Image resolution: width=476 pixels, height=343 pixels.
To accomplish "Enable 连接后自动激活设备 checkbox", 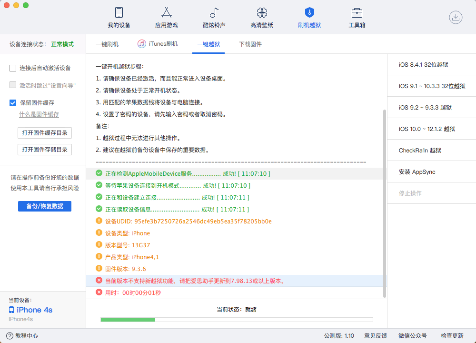I will [x=13, y=68].
